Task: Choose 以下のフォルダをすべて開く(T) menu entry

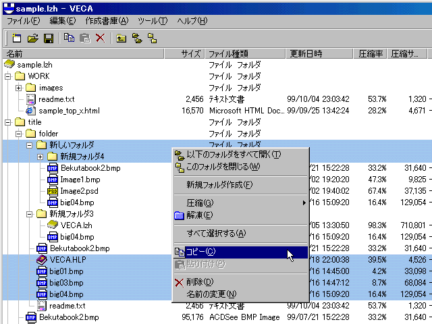Action: point(240,155)
